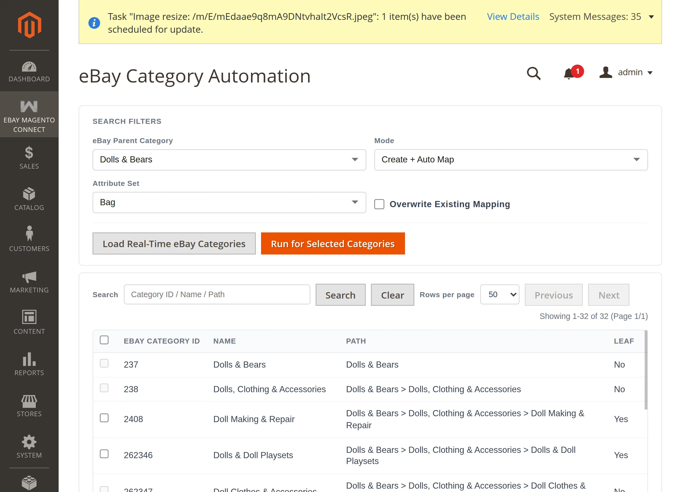The height and width of the screenshot is (492, 682).
Task: Click the table vertical scrollbar
Action: pyautogui.click(x=646, y=370)
